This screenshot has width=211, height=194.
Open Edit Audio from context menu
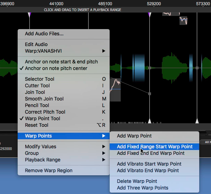[x=36, y=44]
